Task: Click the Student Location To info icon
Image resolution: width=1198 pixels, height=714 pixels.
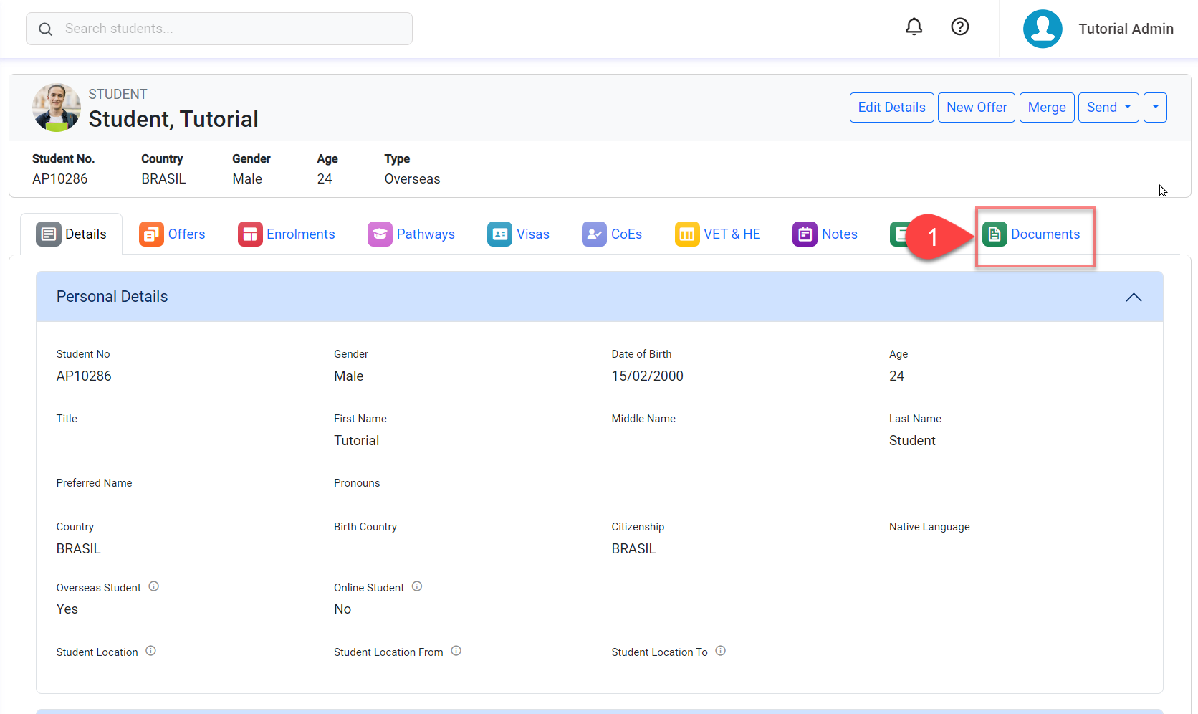Action: coord(720,651)
